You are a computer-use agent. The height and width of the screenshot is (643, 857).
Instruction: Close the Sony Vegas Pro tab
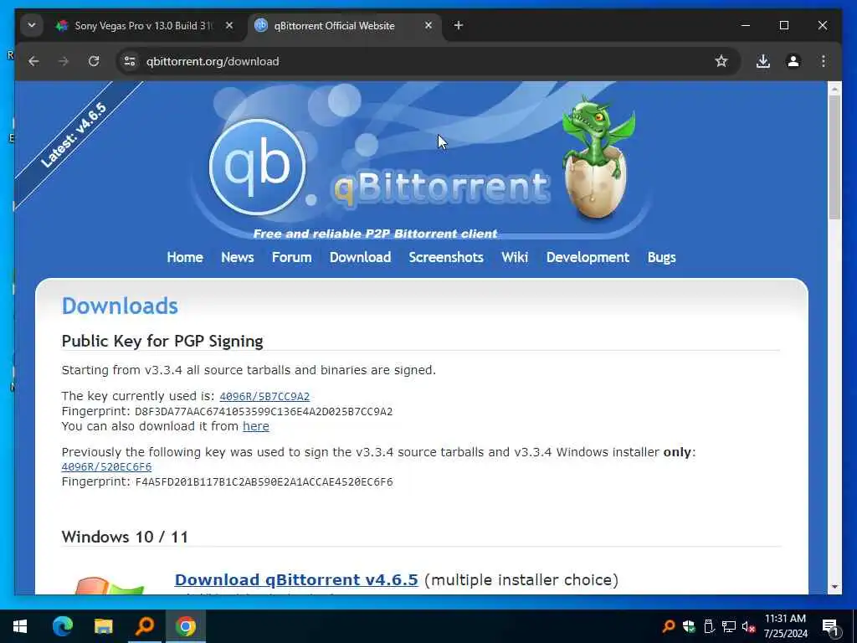click(229, 25)
